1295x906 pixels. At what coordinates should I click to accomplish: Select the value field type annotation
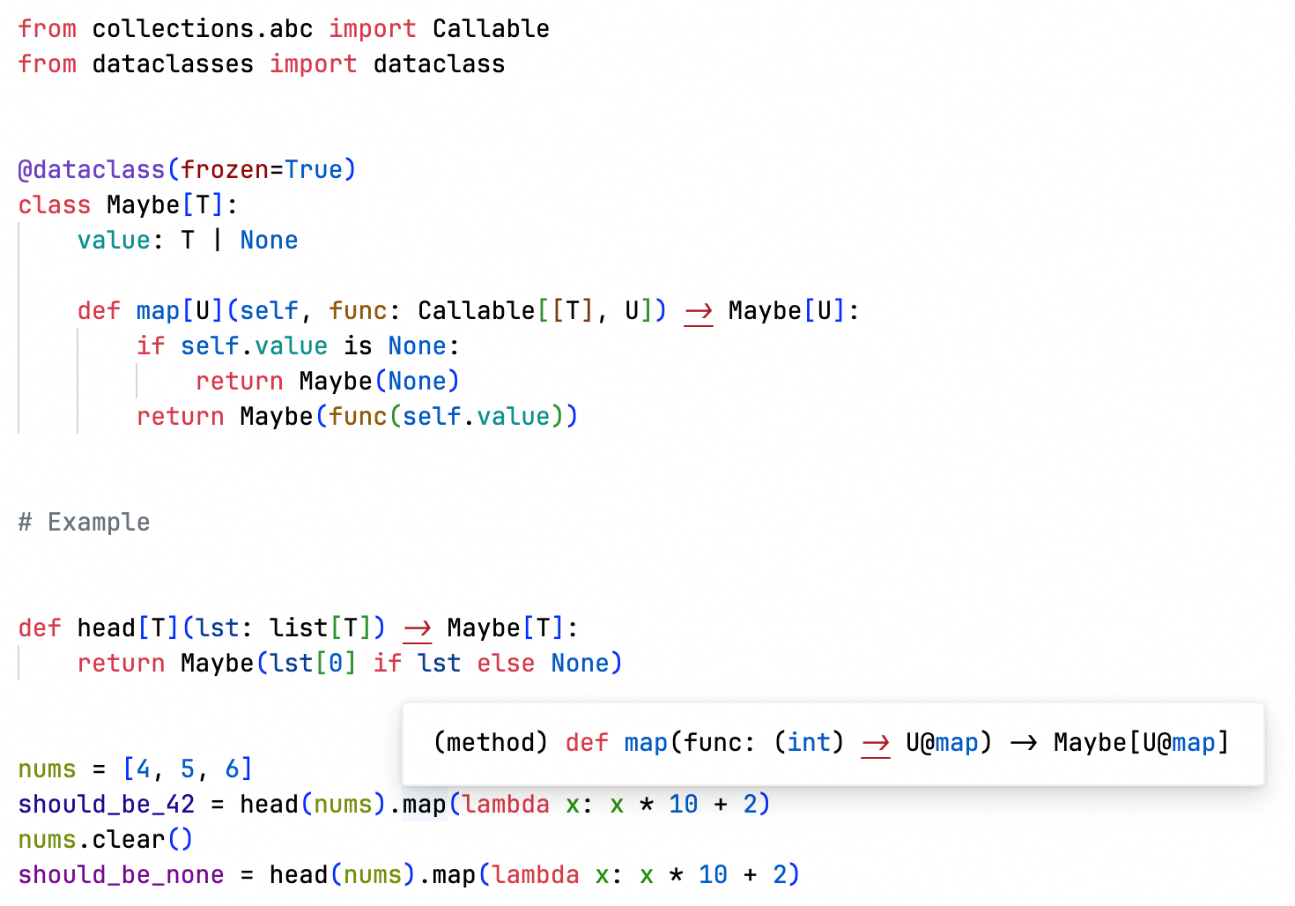[238, 240]
